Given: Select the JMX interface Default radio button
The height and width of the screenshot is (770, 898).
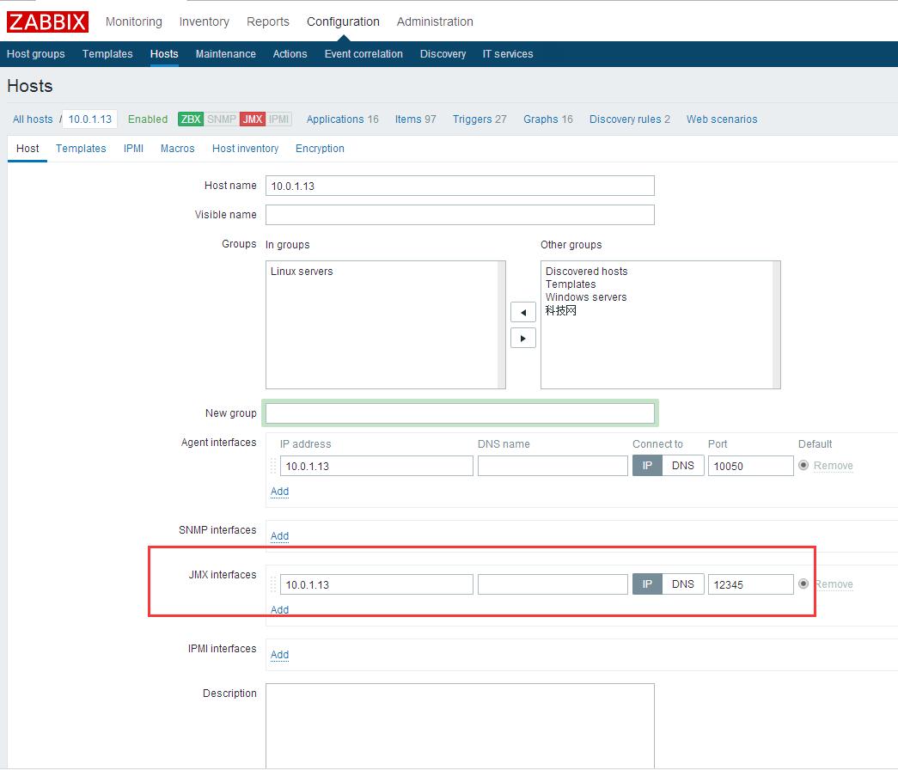Looking at the screenshot, I should click(x=803, y=584).
